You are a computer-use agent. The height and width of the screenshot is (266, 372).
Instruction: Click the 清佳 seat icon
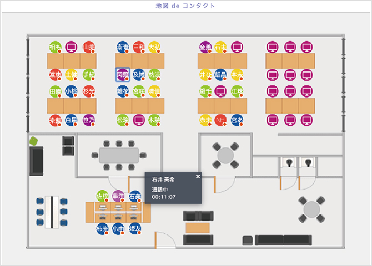[154, 91]
